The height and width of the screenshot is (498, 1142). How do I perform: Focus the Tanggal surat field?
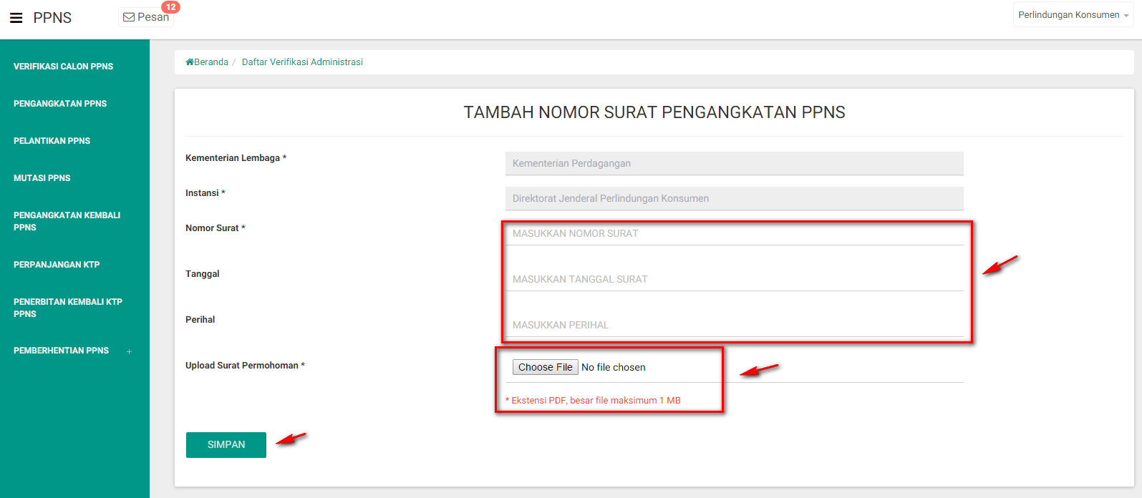click(x=734, y=279)
